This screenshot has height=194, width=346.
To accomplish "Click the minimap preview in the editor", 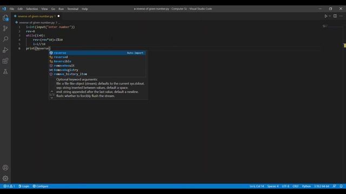I will click(x=325, y=26).
